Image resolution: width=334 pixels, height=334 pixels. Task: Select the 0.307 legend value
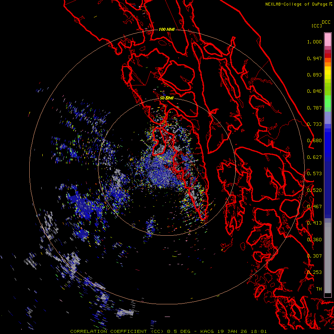pos(314,256)
